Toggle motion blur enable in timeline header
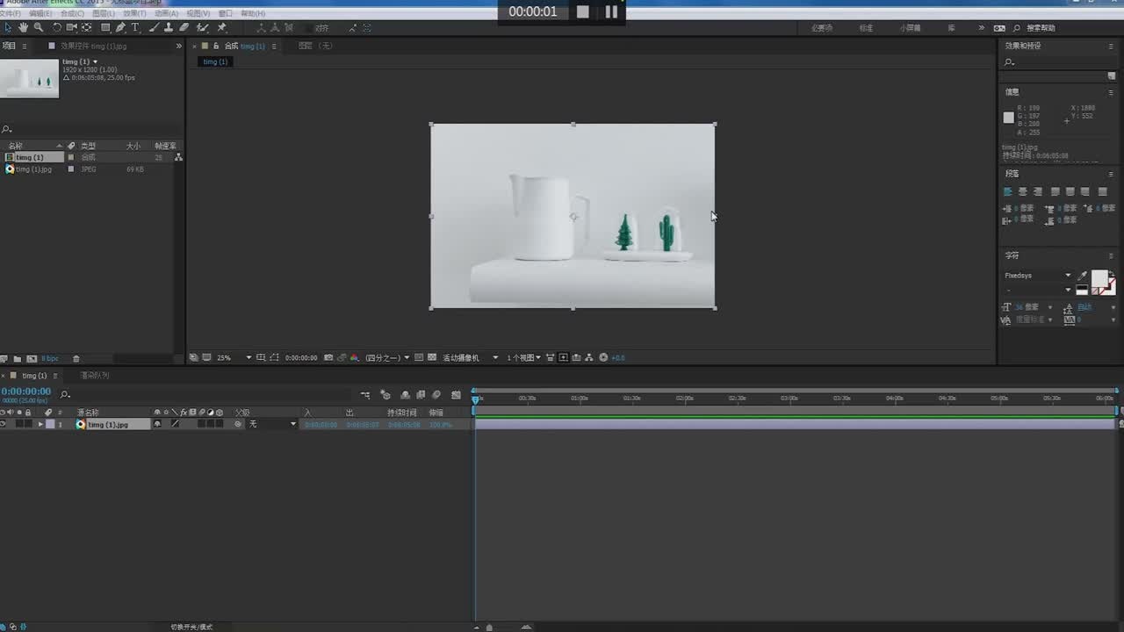 [436, 395]
